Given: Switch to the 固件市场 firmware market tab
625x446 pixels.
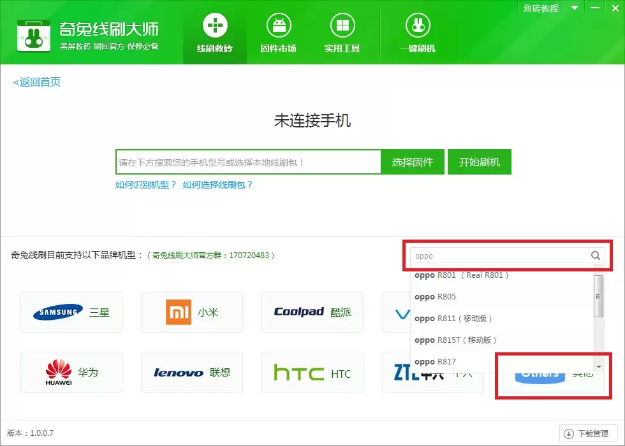Looking at the screenshot, I should click(x=278, y=32).
